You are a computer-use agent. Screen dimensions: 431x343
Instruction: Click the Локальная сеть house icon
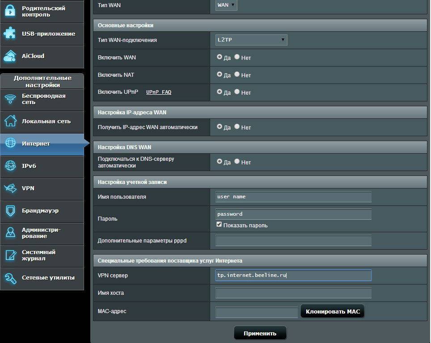[x=10, y=121]
